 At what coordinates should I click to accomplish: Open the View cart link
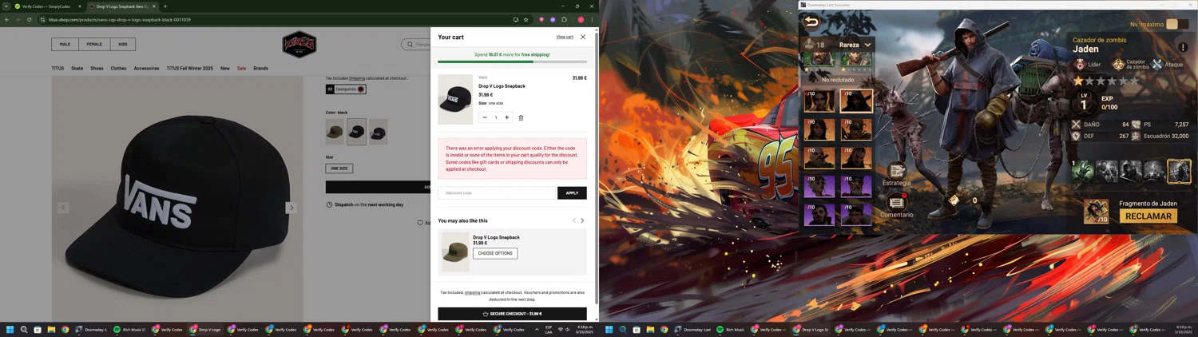point(565,37)
